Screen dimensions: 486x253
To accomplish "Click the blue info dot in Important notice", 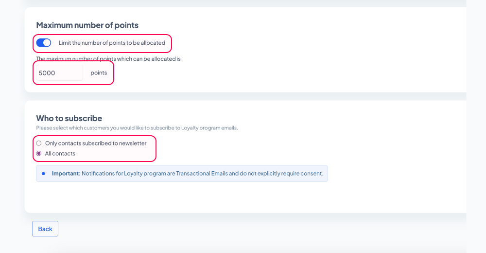I will 43,174.
